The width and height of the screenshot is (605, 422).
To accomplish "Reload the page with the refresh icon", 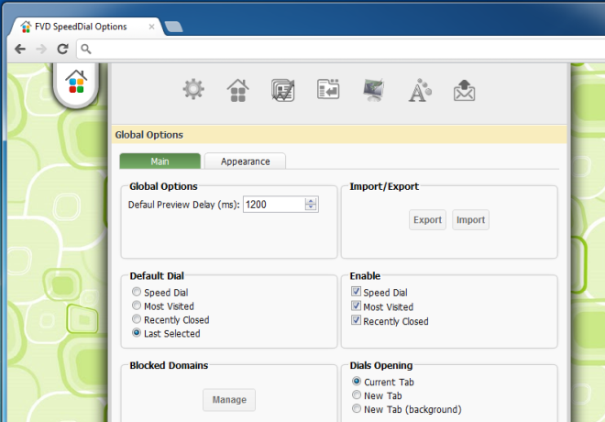I will (x=62, y=49).
